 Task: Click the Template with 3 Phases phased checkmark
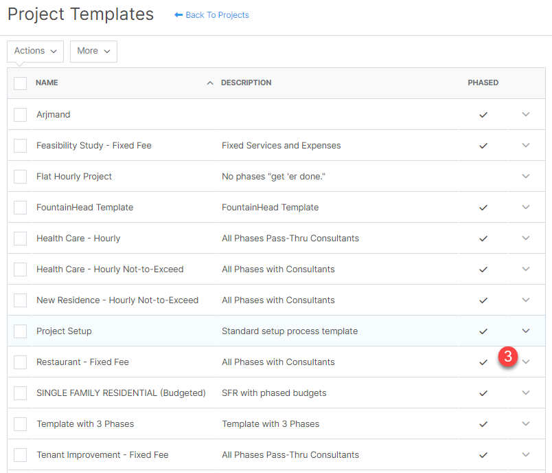pos(483,424)
